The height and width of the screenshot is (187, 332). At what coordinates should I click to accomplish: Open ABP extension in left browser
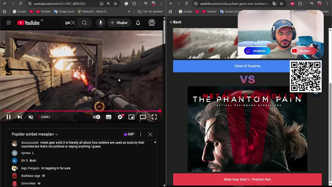coord(126,4)
